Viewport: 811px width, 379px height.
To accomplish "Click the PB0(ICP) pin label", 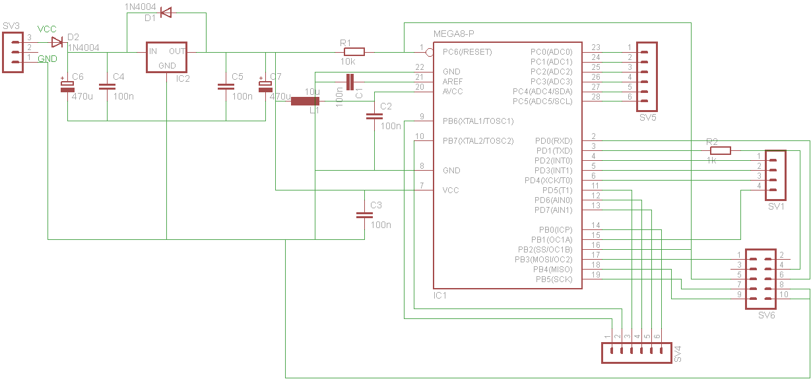I will 556,230.
